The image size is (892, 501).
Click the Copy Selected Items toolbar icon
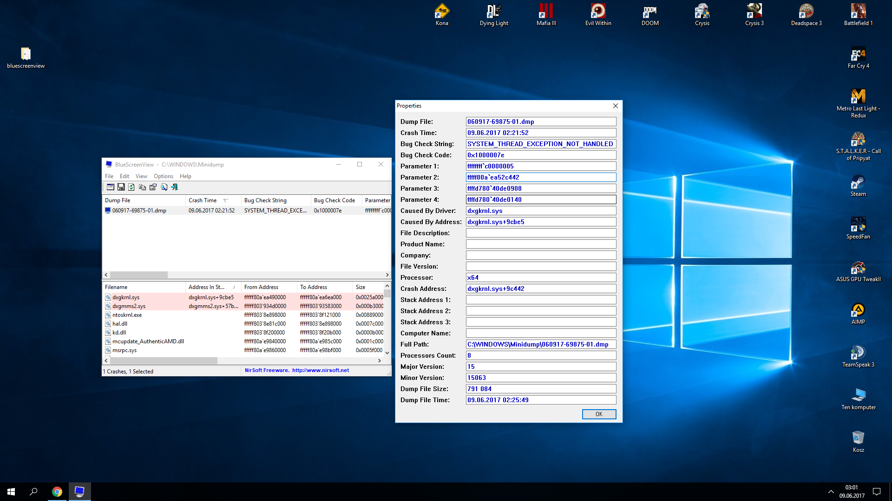(x=142, y=187)
